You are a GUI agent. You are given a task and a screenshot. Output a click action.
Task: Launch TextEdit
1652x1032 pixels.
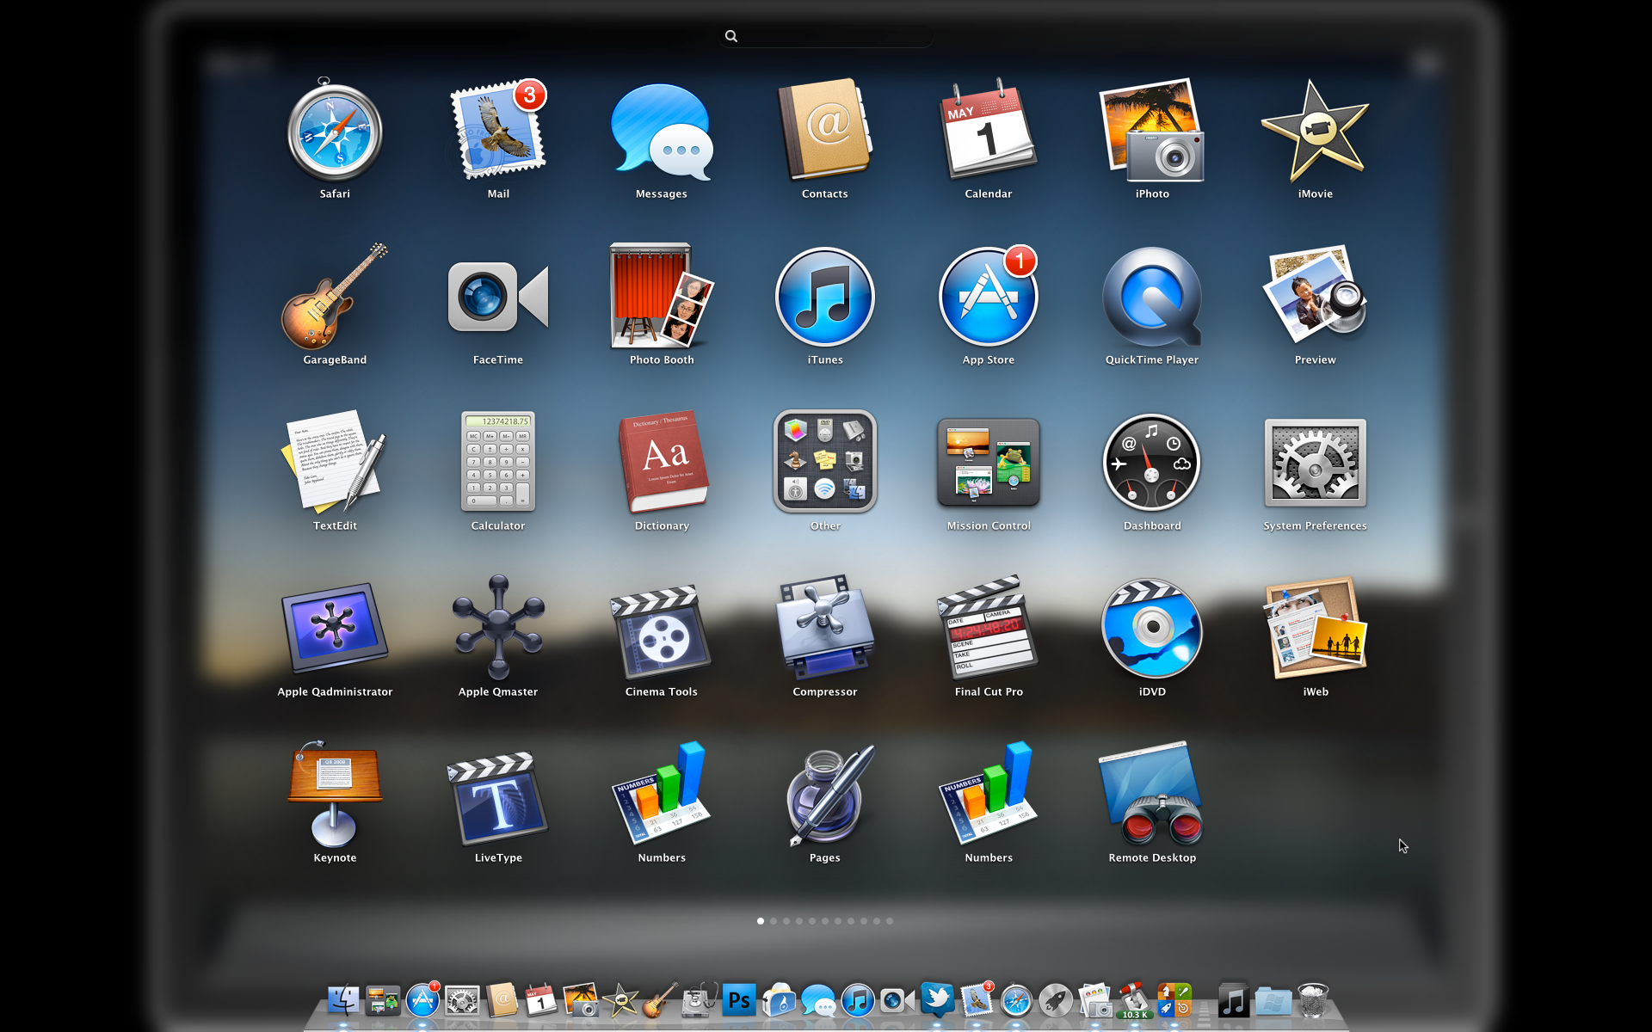335,463
